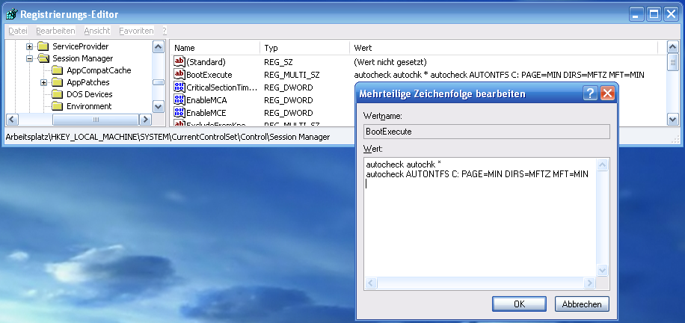
Task: Click the DWORD icon next to EnableMCE
Action: coord(179,112)
